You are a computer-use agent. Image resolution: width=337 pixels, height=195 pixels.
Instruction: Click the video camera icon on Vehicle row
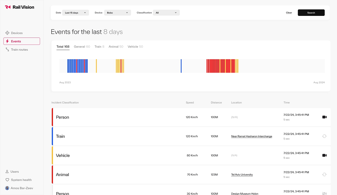tap(324, 155)
